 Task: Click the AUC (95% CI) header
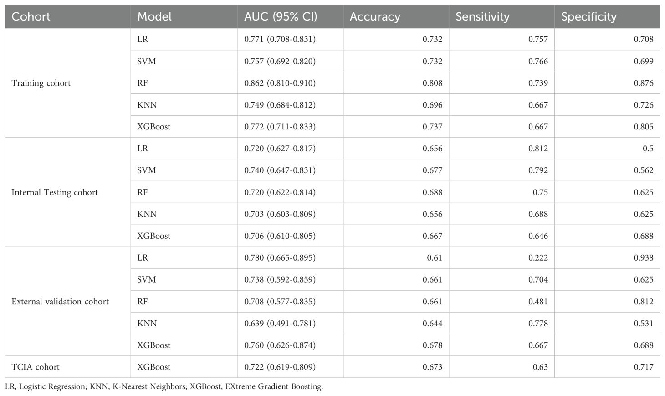point(290,17)
